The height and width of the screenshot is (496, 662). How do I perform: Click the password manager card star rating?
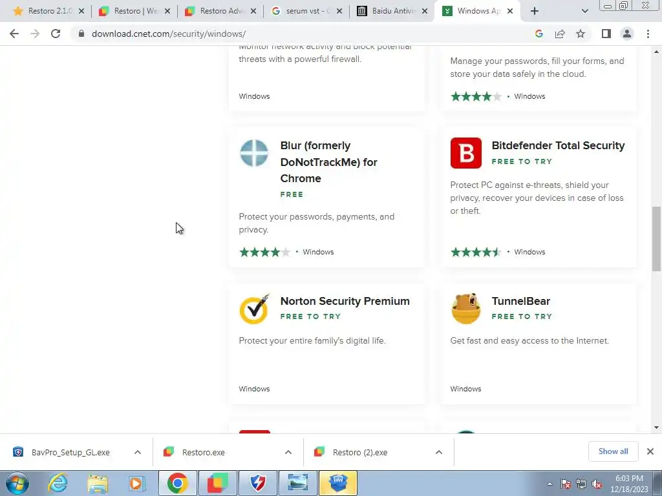[x=476, y=97]
